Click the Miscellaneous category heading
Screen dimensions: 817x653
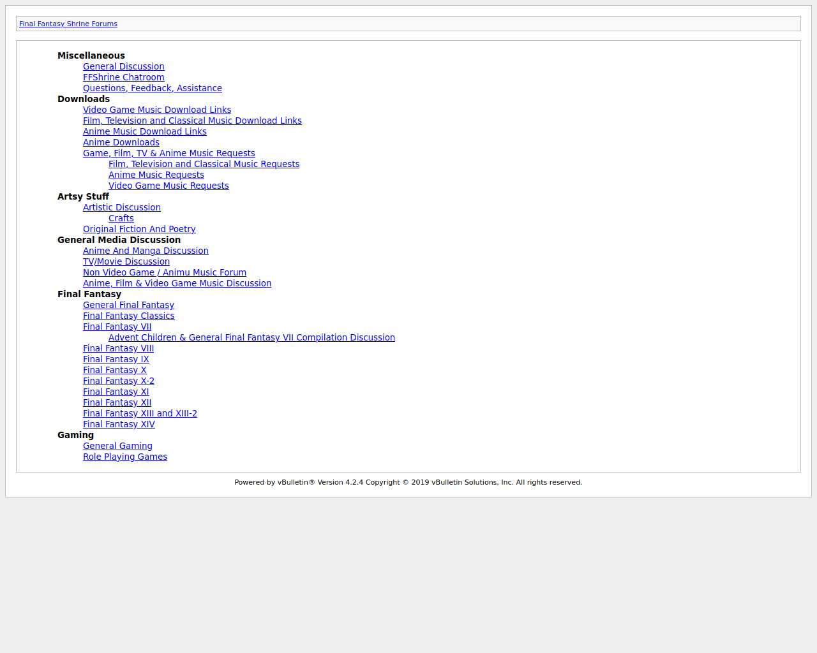click(91, 55)
